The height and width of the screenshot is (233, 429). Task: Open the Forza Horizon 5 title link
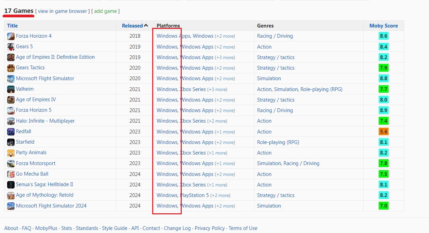pos(34,110)
